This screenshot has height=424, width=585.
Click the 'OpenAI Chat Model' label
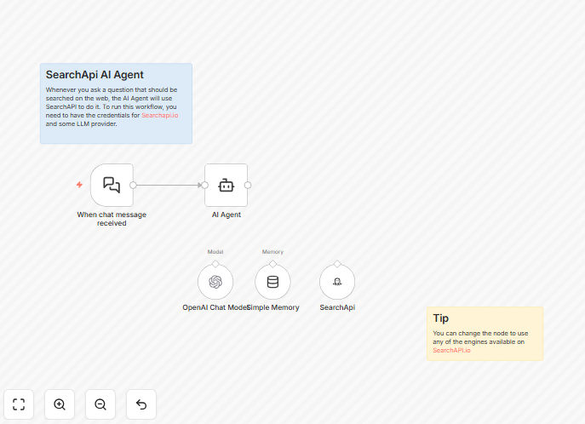click(x=215, y=307)
